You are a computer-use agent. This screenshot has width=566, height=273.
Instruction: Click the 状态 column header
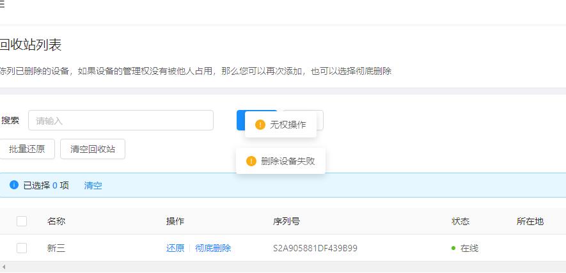(460, 221)
